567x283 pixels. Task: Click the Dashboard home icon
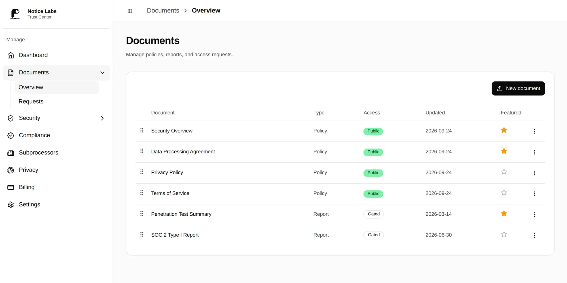pos(11,55)
